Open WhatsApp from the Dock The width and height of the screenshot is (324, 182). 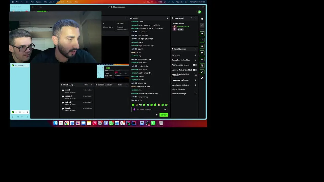tap(111, 123)
